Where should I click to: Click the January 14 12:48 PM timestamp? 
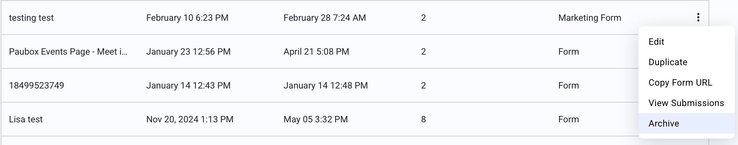pyautogui.click(x=325, y=86)
